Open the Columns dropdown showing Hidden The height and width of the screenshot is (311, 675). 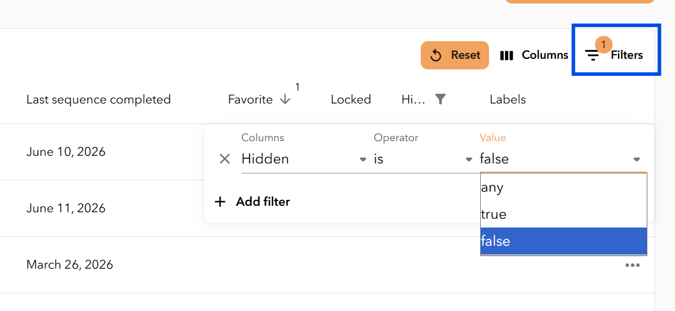point(304,159)
